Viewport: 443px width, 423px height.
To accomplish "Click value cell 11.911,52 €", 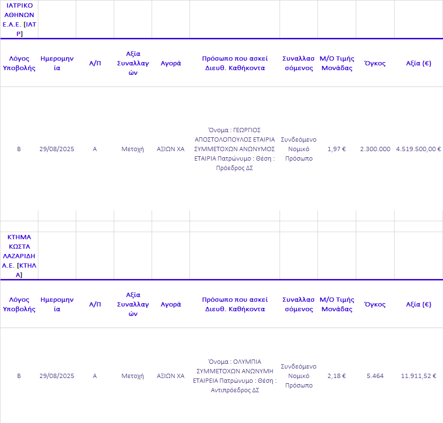I will pyautogui.click(x=418, y=376).
